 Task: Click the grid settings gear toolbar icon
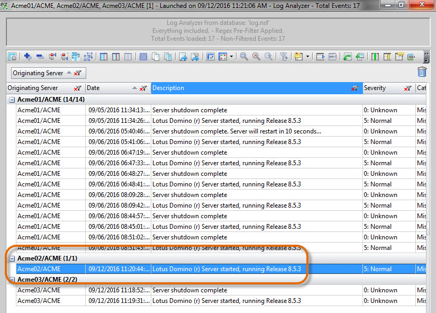12,57
